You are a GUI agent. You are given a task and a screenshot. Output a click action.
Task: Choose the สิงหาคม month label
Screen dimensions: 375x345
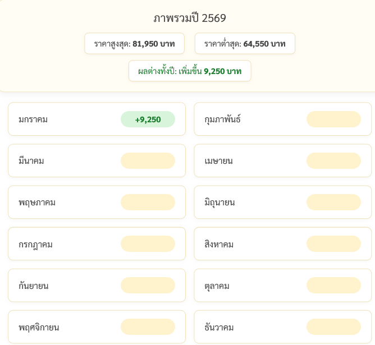pos(219,244)
